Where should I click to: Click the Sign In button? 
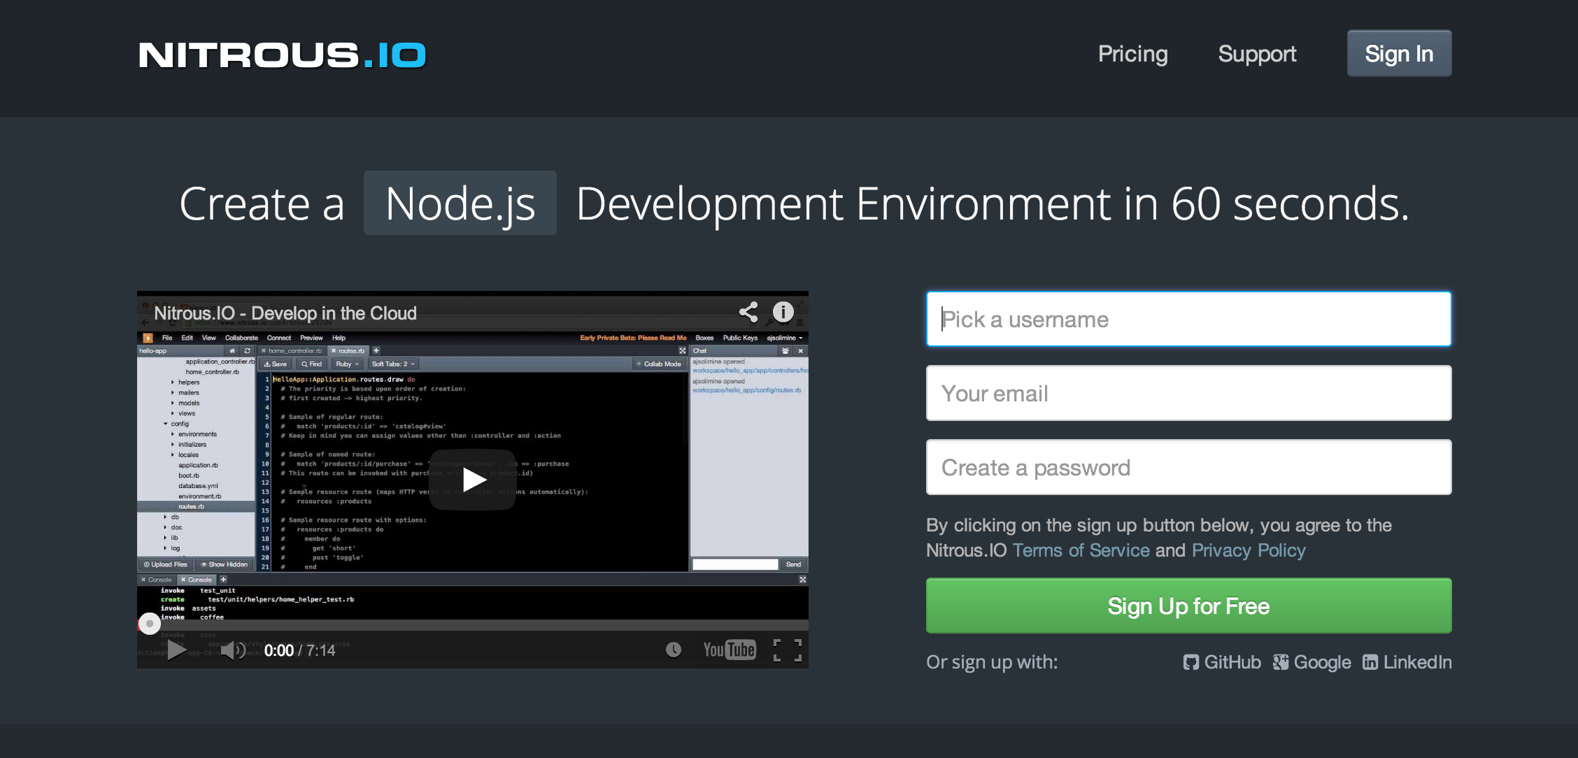point(1399,53)
